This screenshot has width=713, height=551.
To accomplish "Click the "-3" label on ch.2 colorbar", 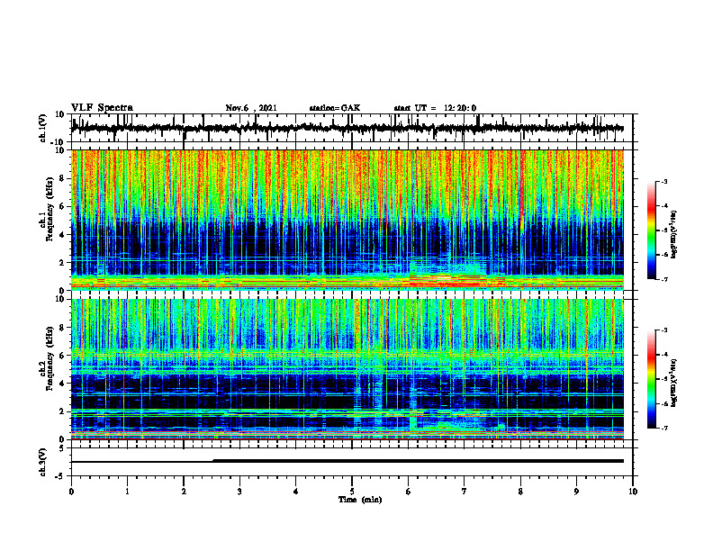I will pyautogui.click(x=663, y=330).
